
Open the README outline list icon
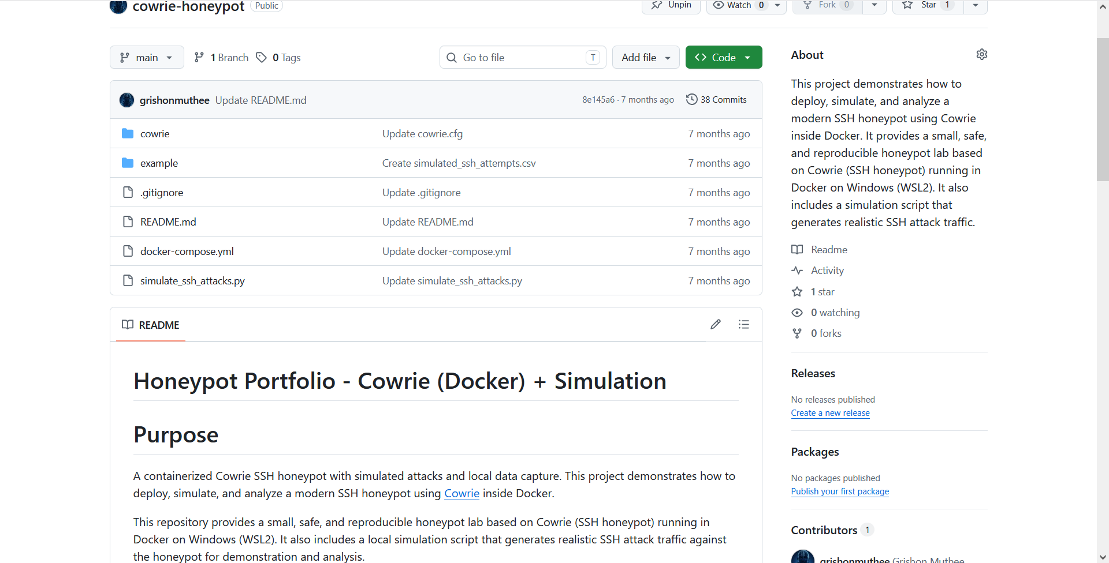coord(744,324)
